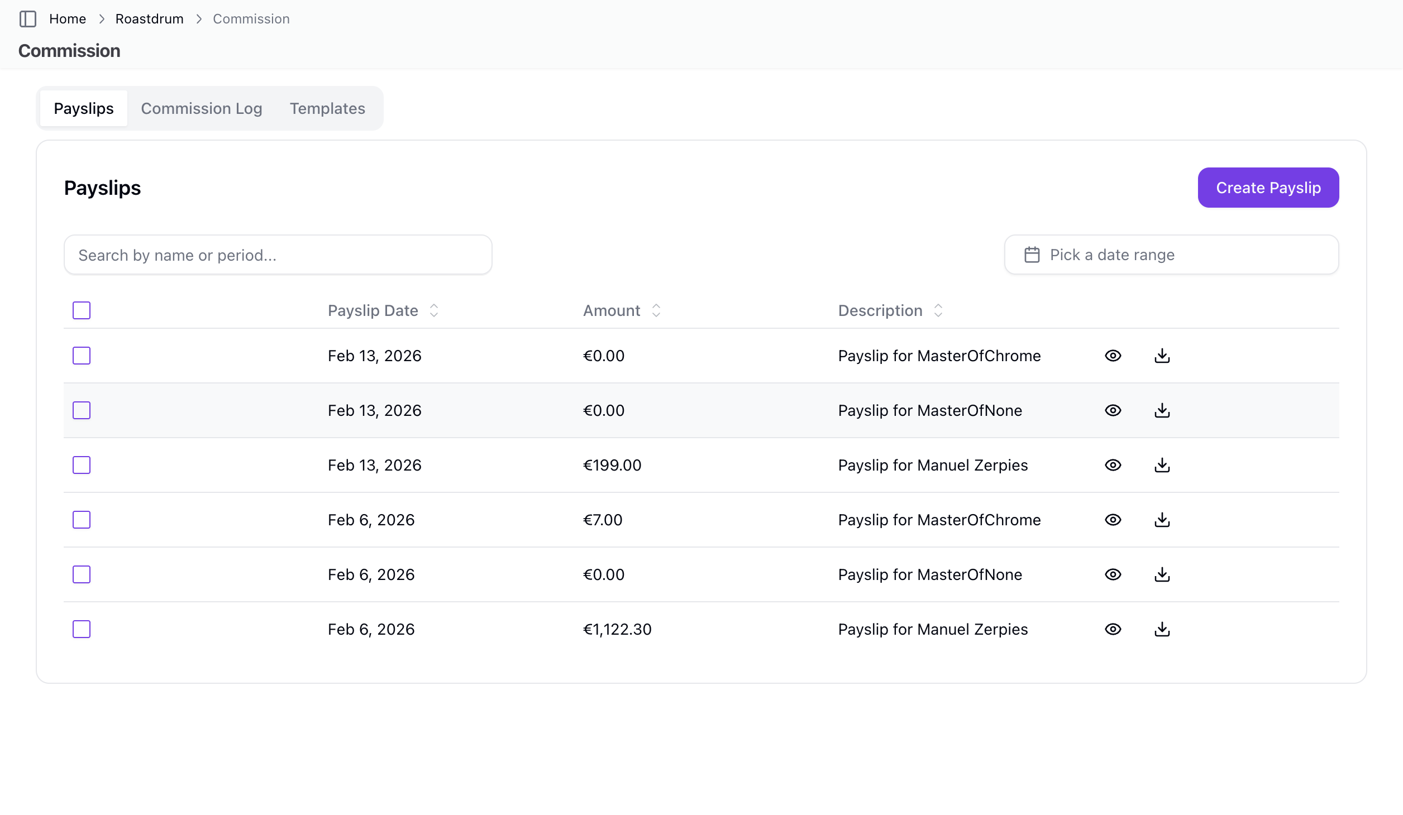Focus the Search by name or period field
The image size is (1403, 815).
coord(278,255)
